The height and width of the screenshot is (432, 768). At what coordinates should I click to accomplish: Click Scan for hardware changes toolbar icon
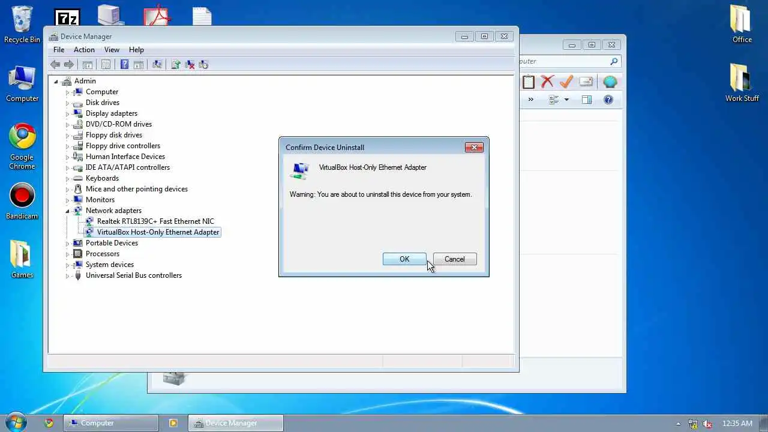tap(157, 65)
